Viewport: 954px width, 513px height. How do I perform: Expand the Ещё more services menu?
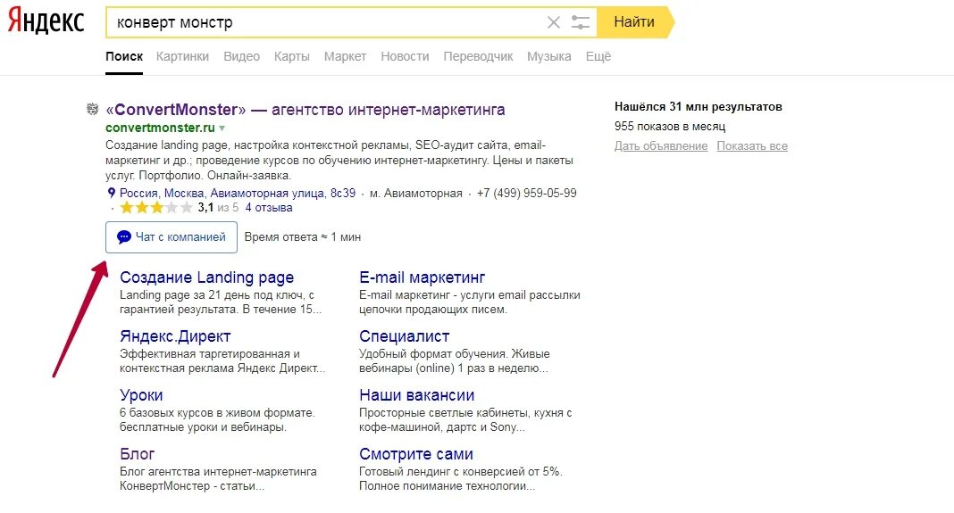tap(598, 56)
